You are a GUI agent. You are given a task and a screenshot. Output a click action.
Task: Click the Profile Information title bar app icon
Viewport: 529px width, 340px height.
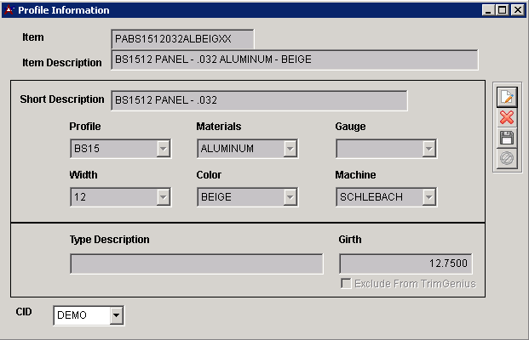tap(9, 10)
